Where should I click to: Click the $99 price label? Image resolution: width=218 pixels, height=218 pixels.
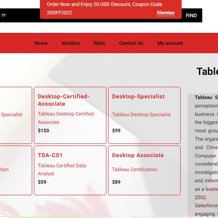[116, 131]
